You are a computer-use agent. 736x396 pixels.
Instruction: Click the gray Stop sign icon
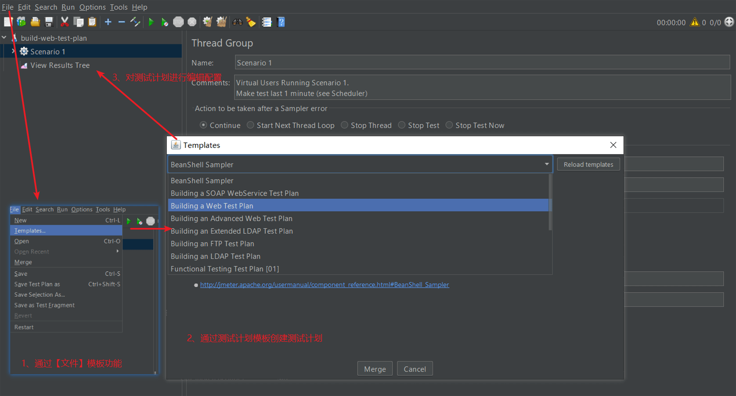click(x=178, y=22)
